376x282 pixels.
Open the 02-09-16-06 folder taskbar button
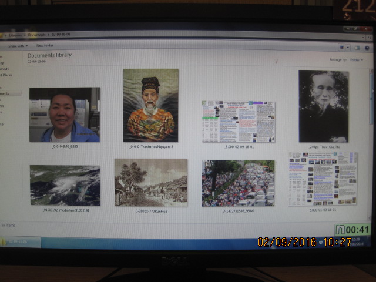coord(21,241)
